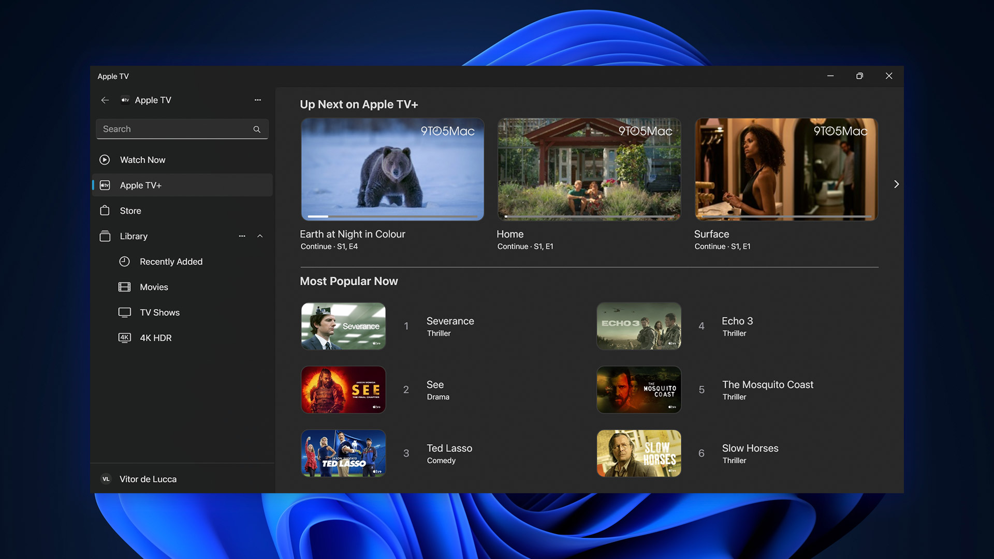
Task: Select the Ted Lasso comedy thumbnail
Action: [x=343, y=452]
